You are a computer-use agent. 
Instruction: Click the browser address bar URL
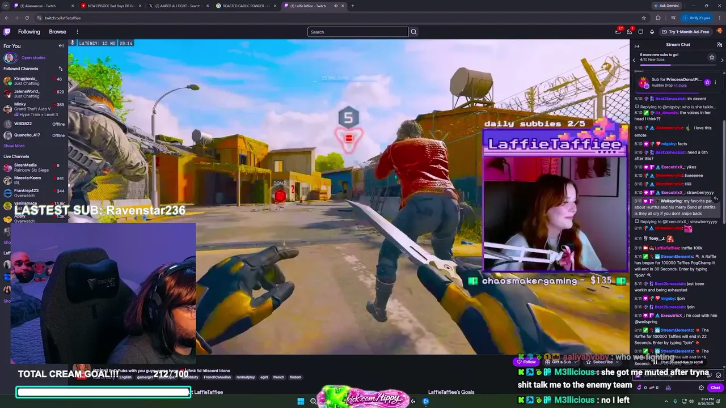[x=63, y=18]
